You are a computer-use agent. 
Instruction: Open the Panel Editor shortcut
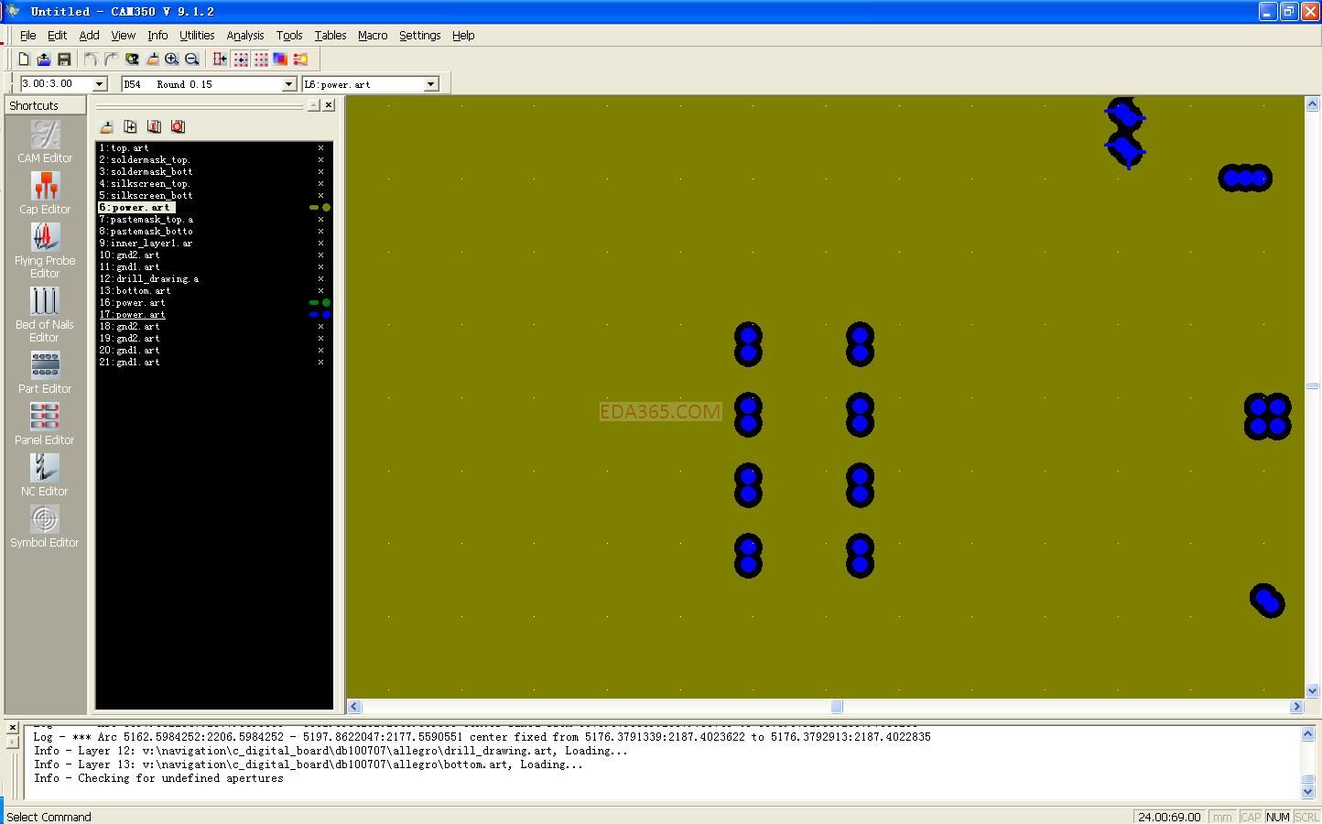coord(45,424)
